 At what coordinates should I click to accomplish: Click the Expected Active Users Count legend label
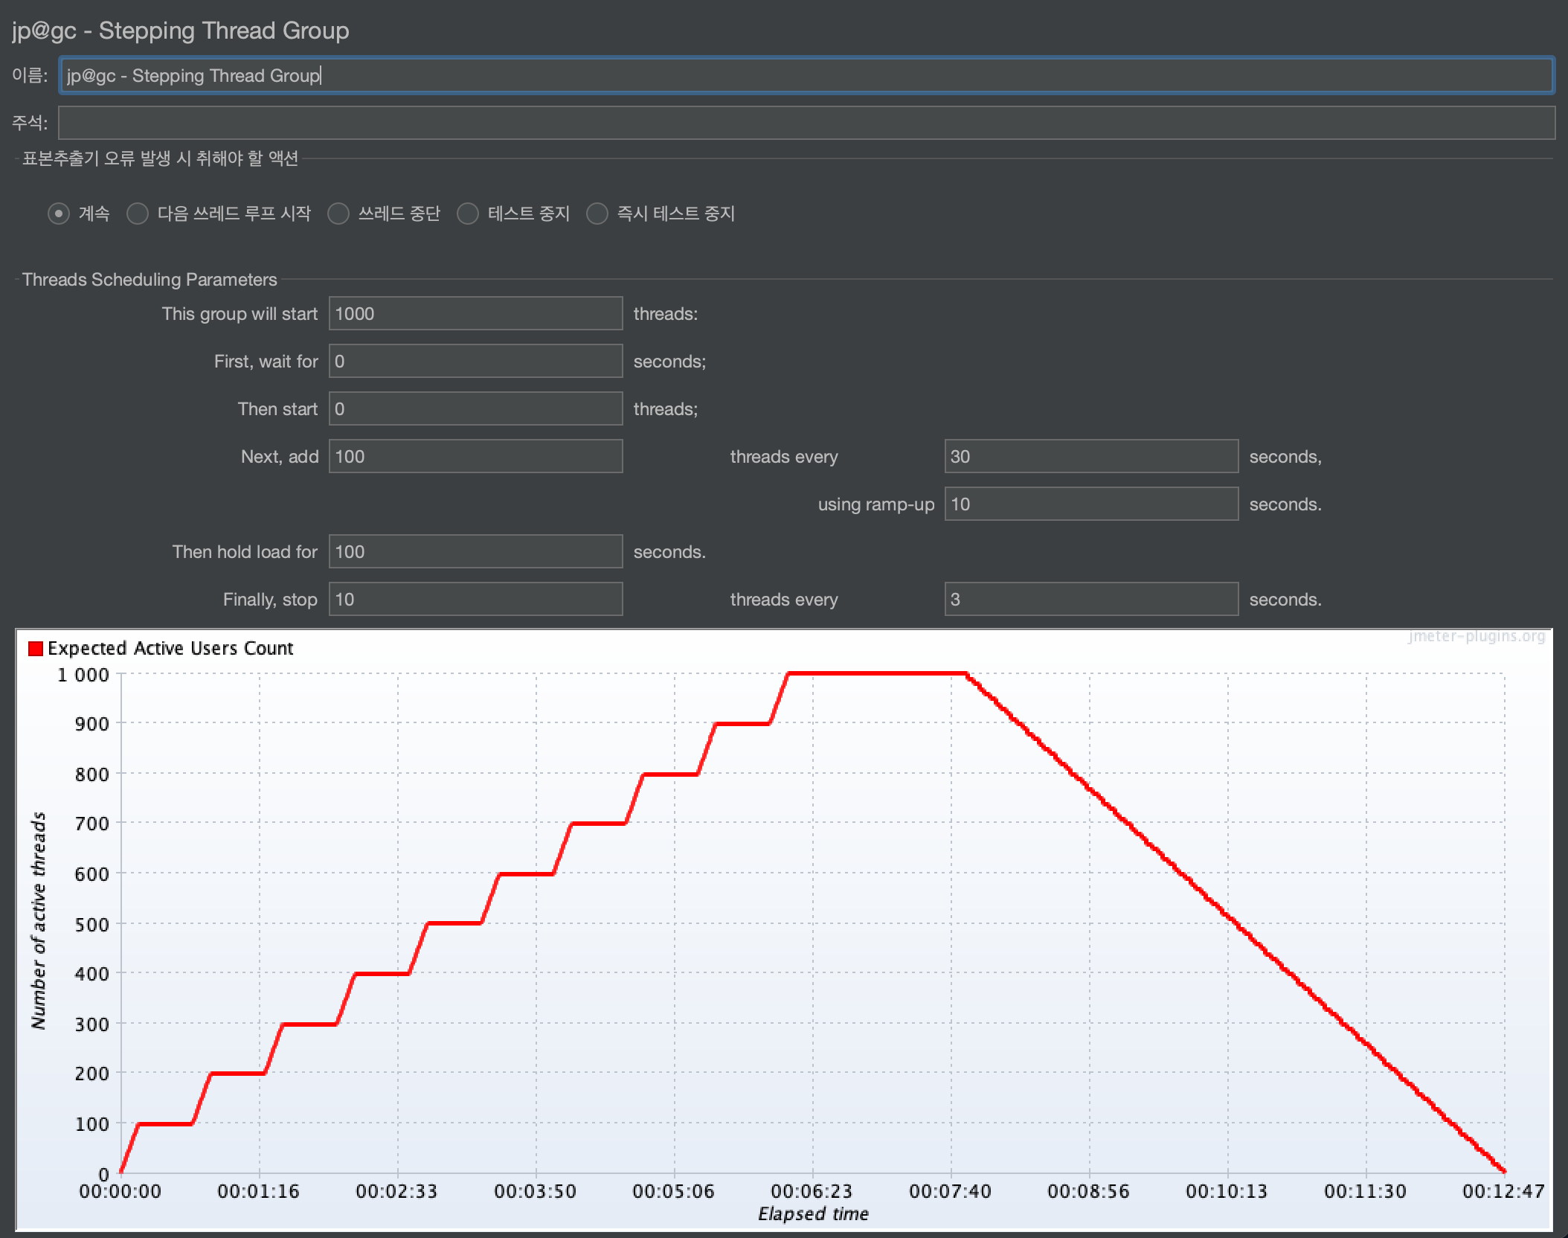tap(170, 649)
